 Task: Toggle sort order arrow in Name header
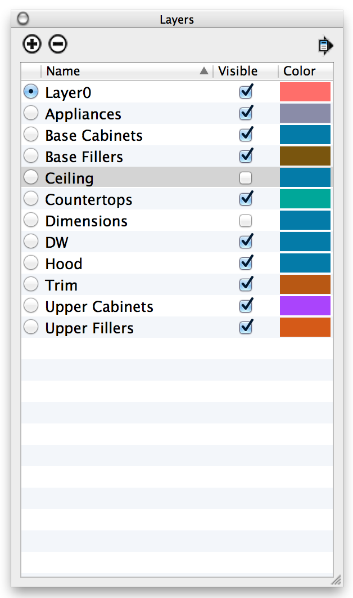click(204, 72)
